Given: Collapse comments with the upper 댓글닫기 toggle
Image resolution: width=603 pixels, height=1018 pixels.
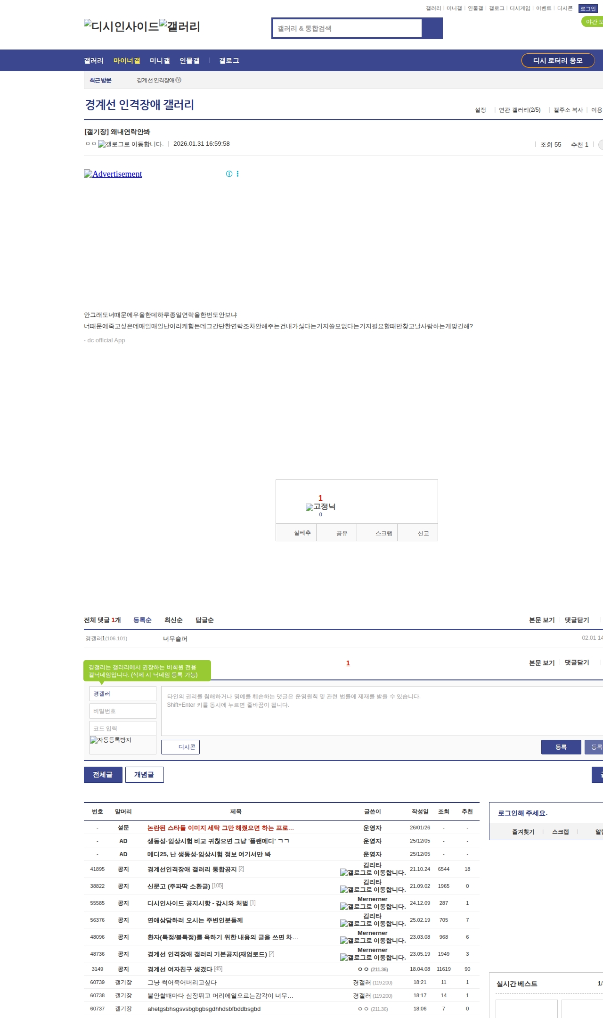Looking at the screenshot, I should point(577,620).
